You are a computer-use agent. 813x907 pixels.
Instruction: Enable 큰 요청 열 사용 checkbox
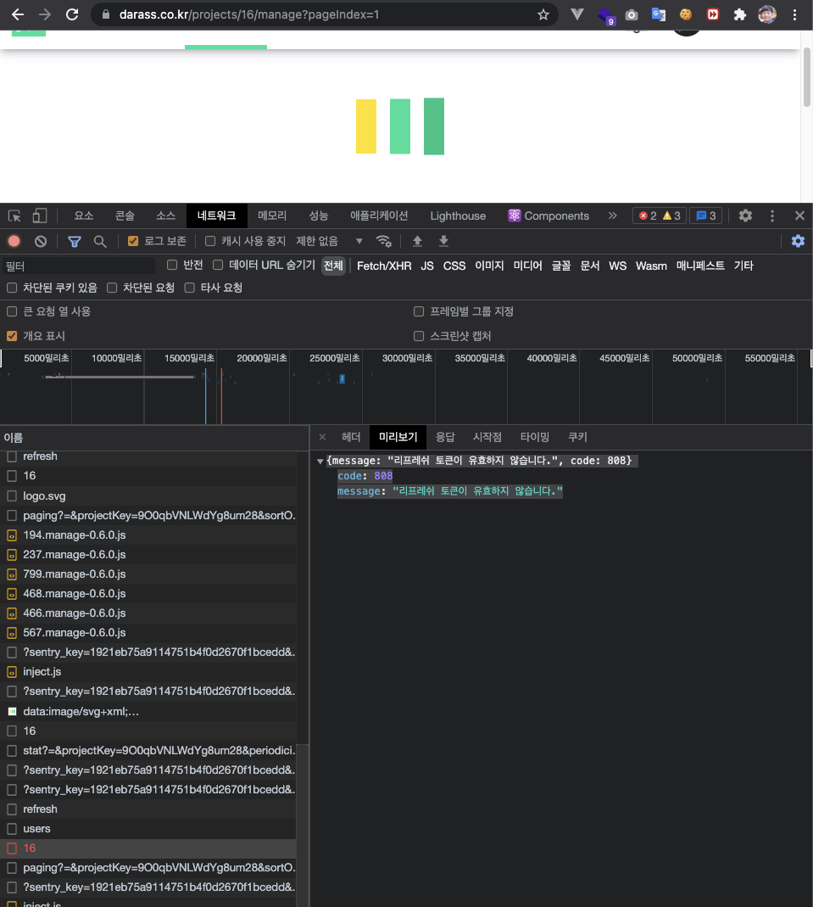click(x=12, y=311)
